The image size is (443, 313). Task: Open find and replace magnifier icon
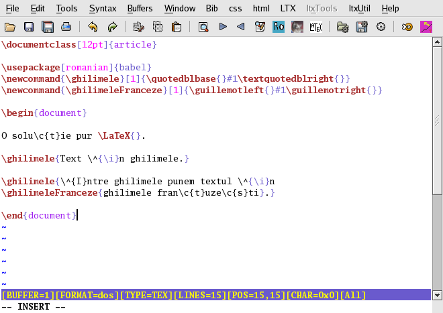click(x=203, y=27)
